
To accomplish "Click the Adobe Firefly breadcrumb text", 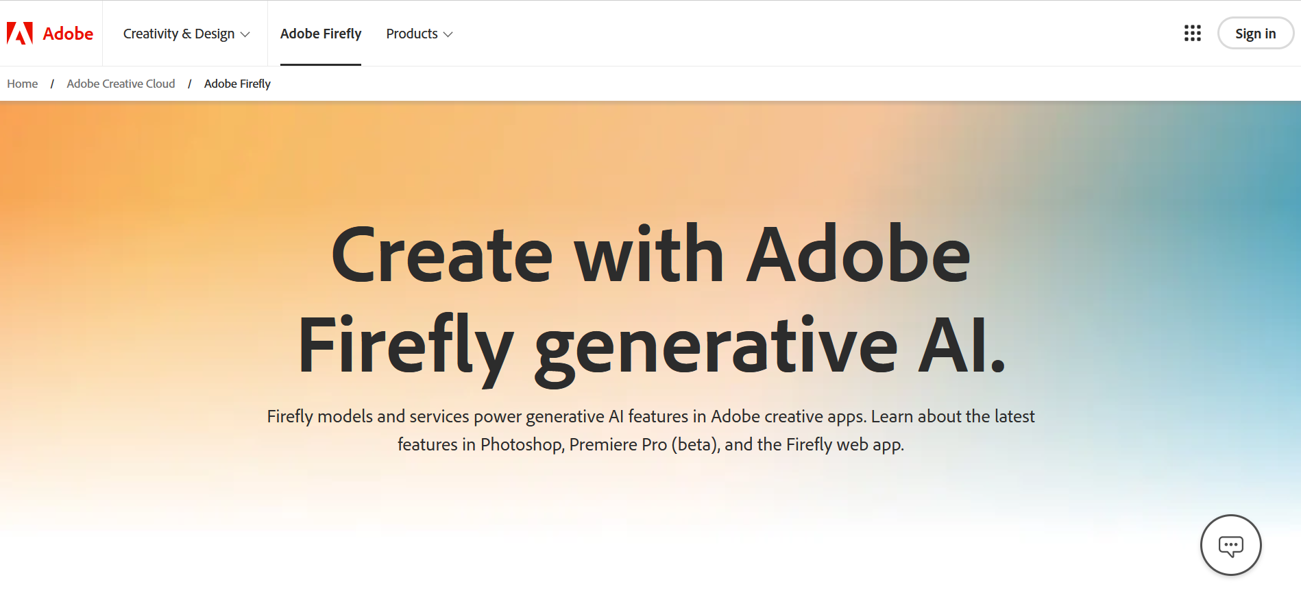I will click(x=237, y=84).
